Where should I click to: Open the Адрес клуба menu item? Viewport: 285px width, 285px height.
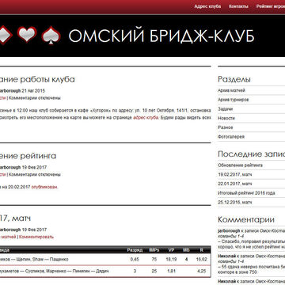coord(207,6)
